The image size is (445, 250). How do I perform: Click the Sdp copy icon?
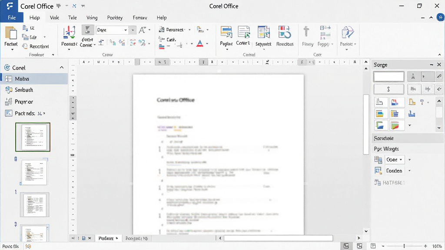(x=30, y=37)
